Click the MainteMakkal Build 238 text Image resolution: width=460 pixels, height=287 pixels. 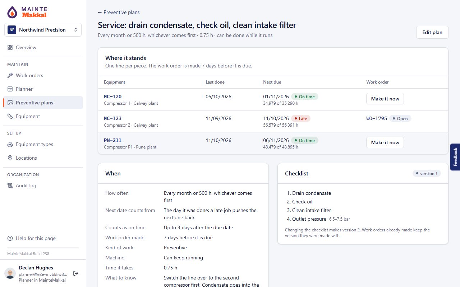(x=28, y=254)
